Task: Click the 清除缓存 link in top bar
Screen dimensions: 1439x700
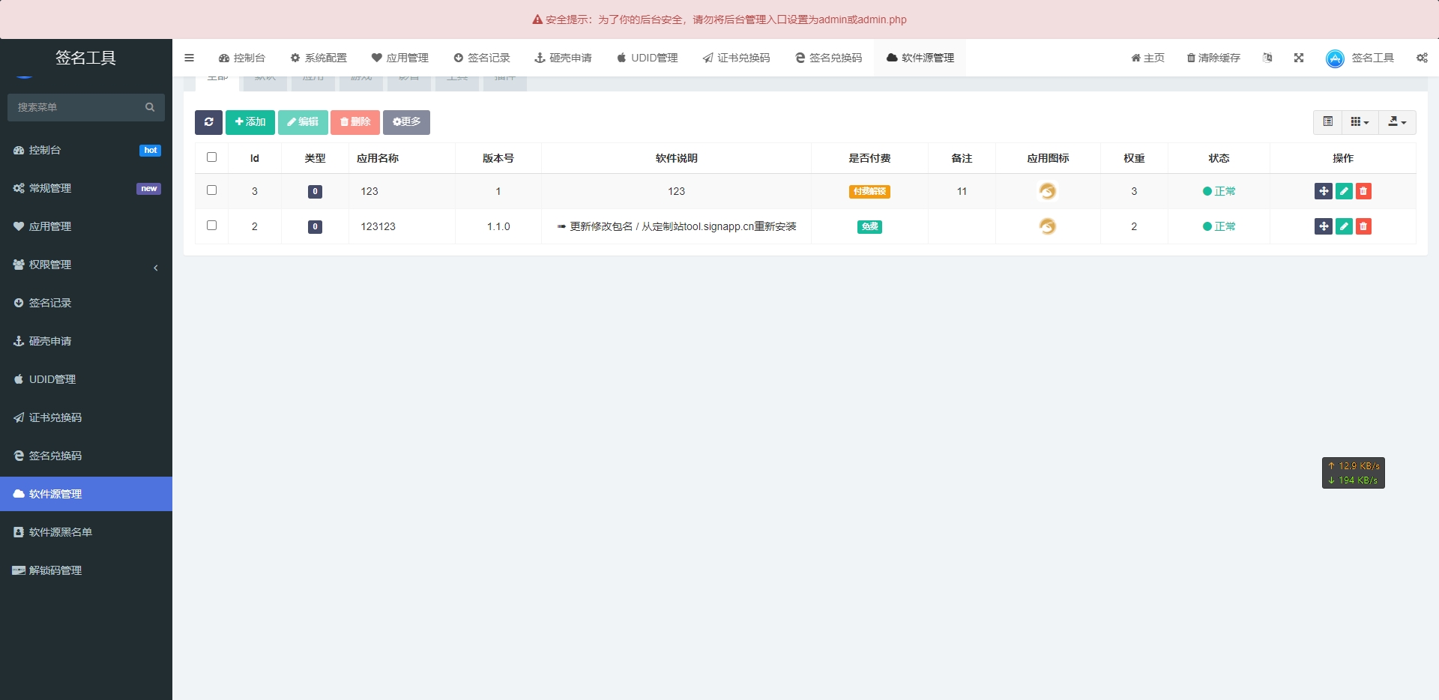Action: pyautogui.click(x=1213, y=58)
